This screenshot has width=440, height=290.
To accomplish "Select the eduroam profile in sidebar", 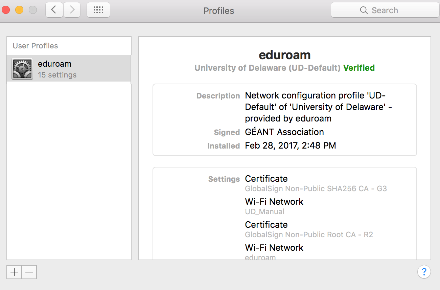I will (69, 69).
